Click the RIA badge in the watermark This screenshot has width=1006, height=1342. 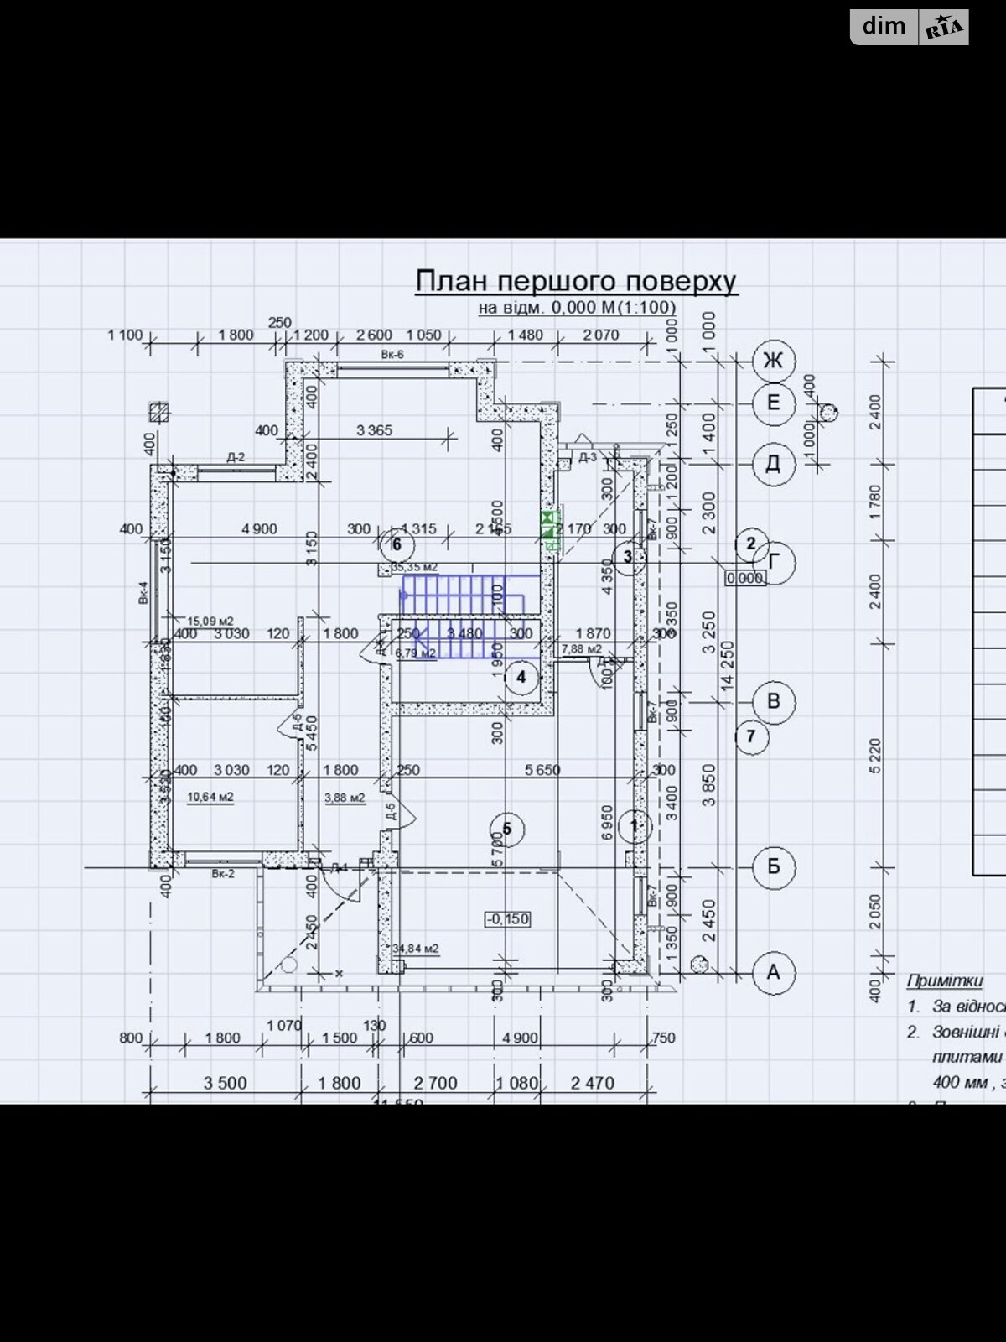coord(944,29)
